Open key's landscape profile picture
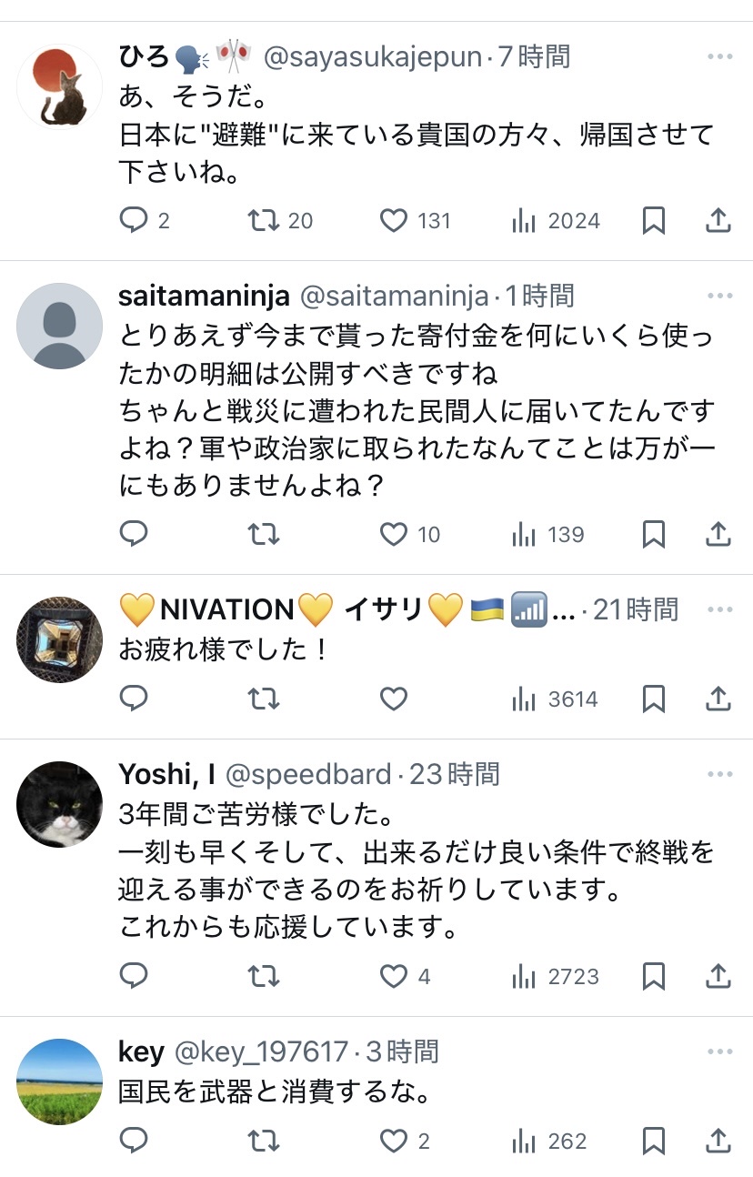753x1177 pixels. [x=60, y=1081]
